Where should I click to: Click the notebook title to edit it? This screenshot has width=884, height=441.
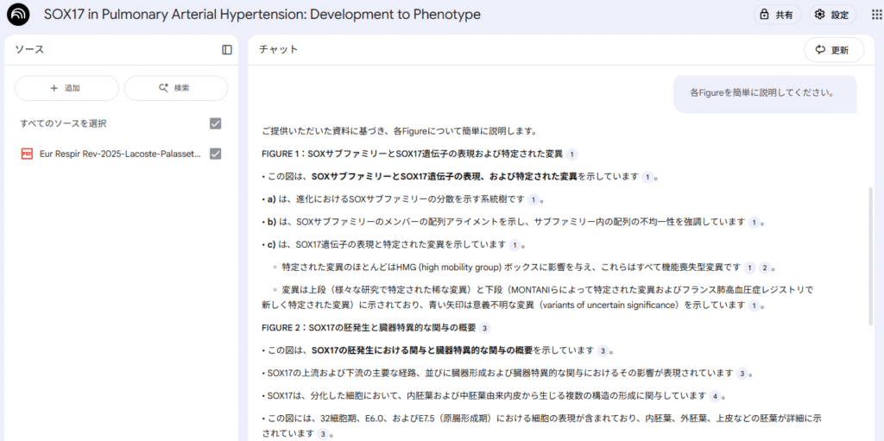tap(262, 16)
